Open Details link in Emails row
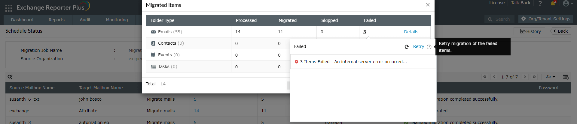The width and height of the screenshot is (577, 124). tap(411, 32)
